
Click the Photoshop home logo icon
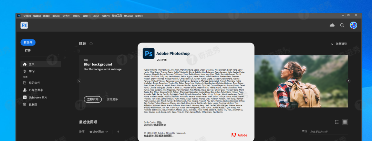[x=24, y=25]
